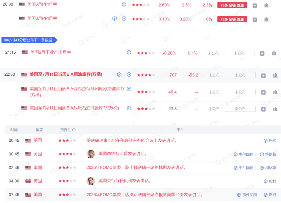The height and width of the screenshot is (203, 281).
Task: Click importance info icon in table header
Action: 74,130
